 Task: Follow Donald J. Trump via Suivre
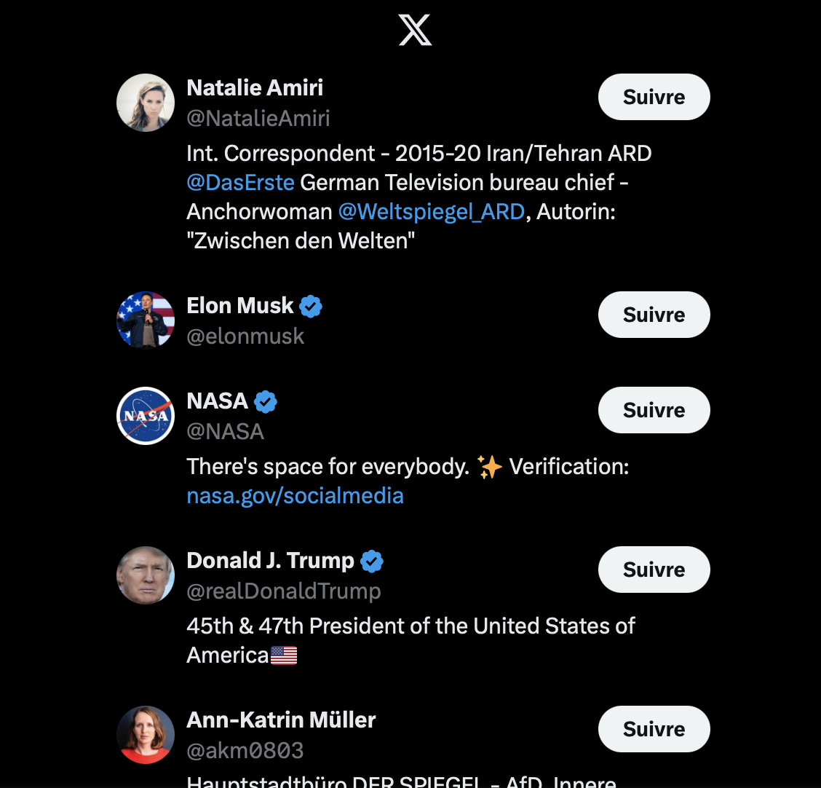coord(654,570)
